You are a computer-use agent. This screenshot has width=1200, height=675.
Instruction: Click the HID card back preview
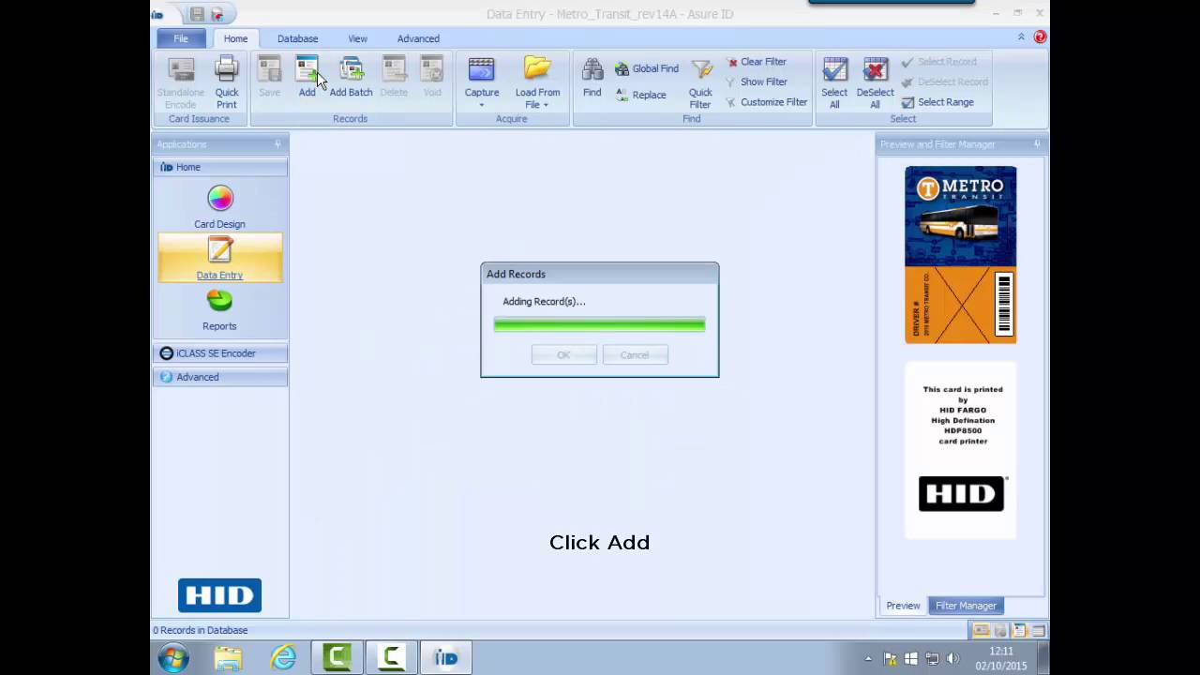(960, 451)
